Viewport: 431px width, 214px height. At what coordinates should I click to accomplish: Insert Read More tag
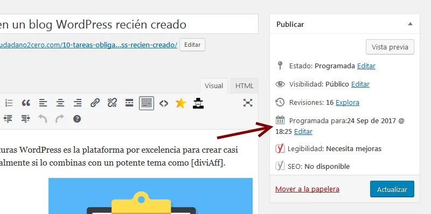point(129,103)
